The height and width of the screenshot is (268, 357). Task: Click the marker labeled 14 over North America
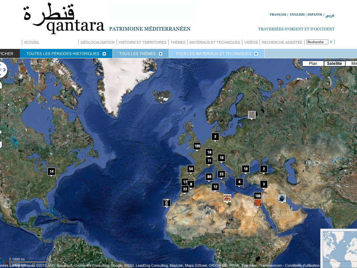point(51,171)
